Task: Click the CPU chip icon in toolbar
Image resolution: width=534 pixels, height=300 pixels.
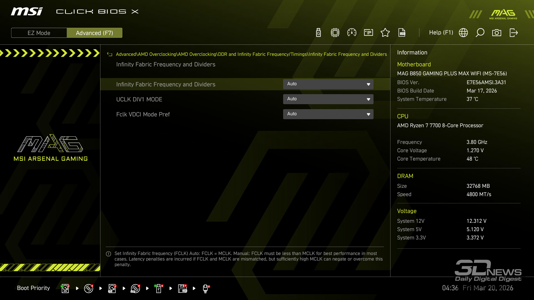Action: [x=335, y=33]
